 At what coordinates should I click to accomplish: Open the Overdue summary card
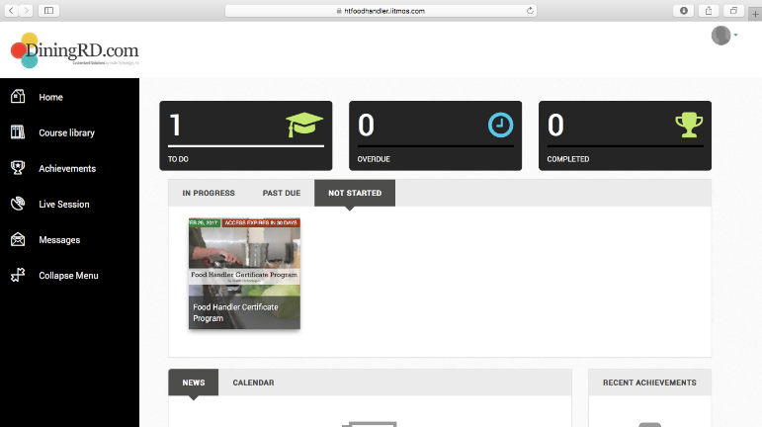(436, 135)
